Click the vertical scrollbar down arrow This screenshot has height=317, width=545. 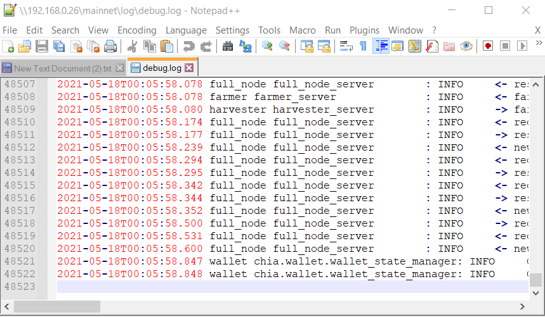(535, 293)
